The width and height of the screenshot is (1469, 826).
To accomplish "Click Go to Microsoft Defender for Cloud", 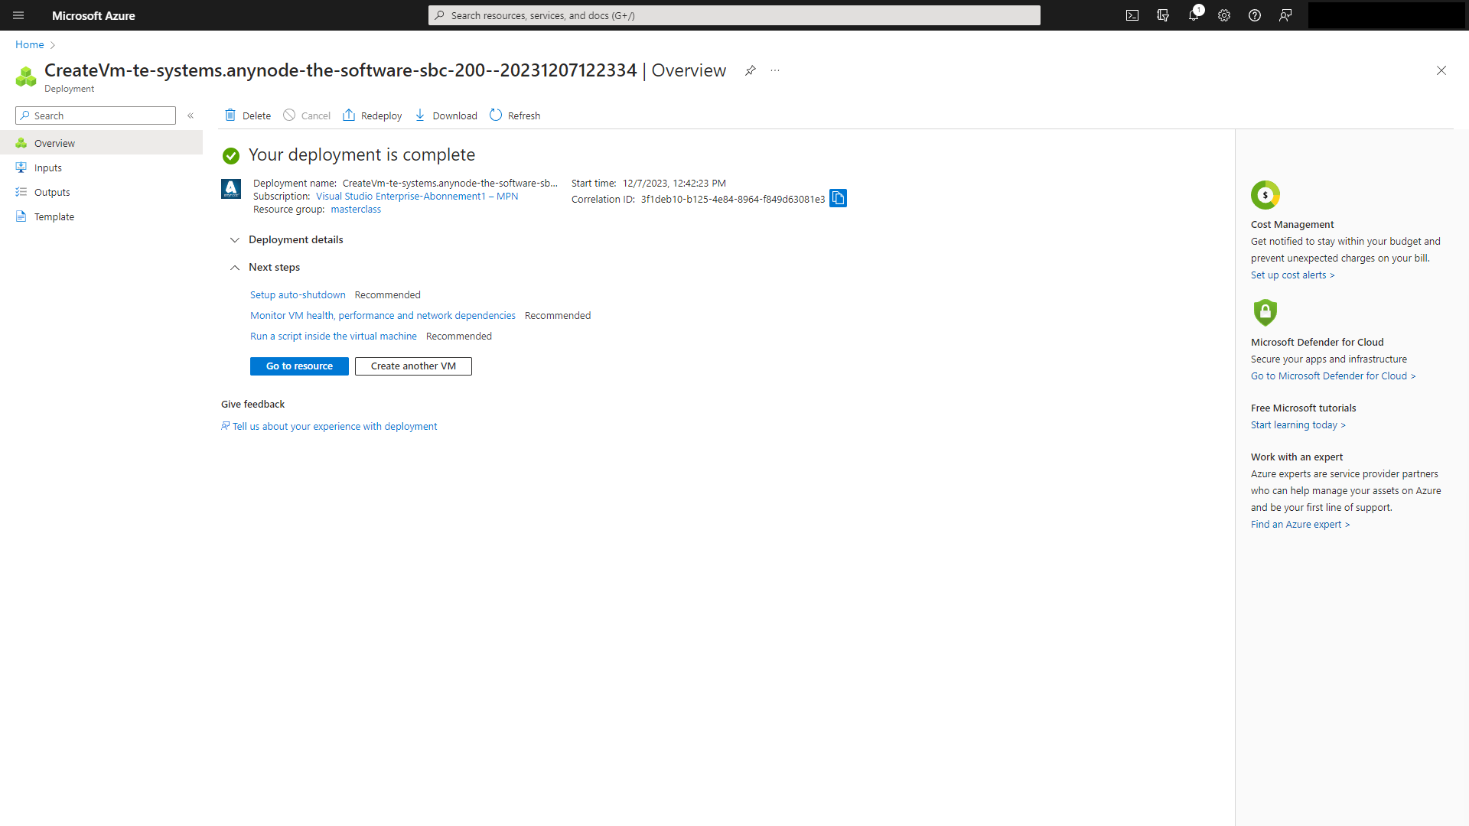I will point(1333,376).
